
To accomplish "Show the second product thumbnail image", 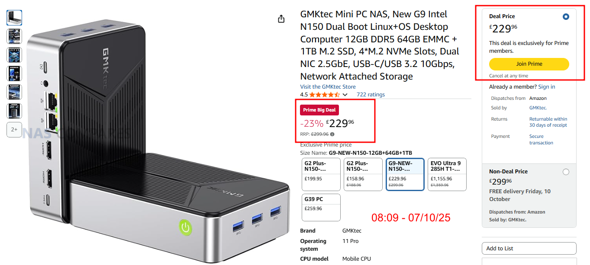I will pos(14,36).
